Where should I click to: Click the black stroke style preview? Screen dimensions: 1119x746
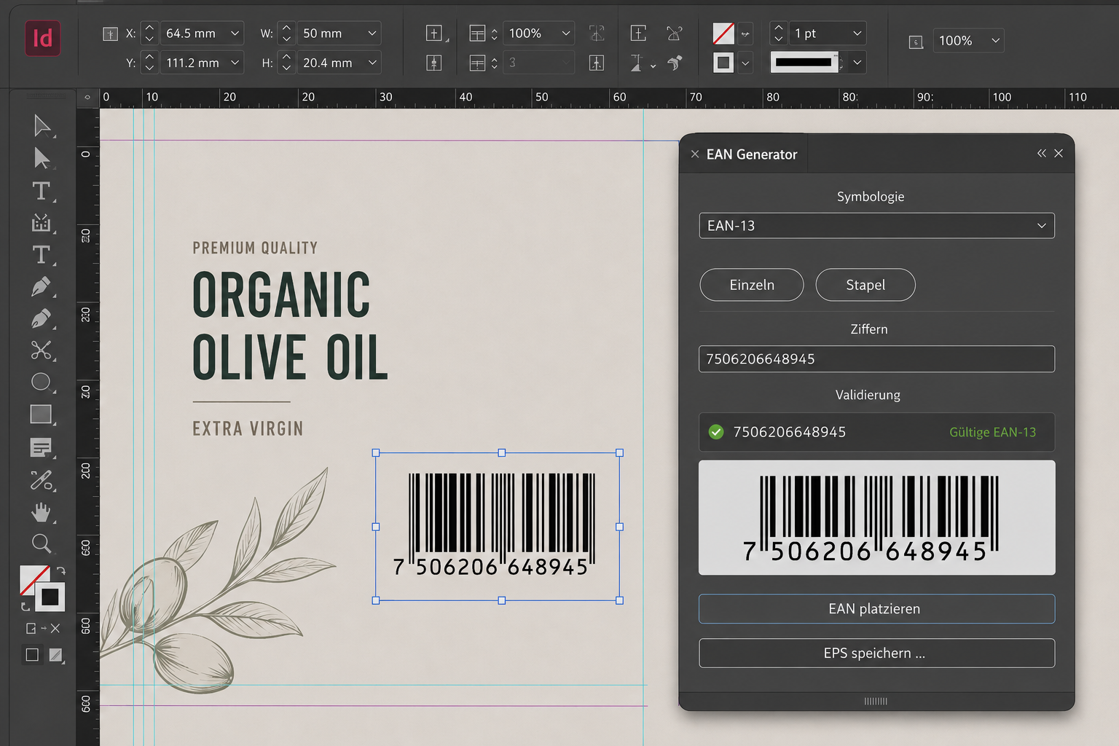point(804,63)
